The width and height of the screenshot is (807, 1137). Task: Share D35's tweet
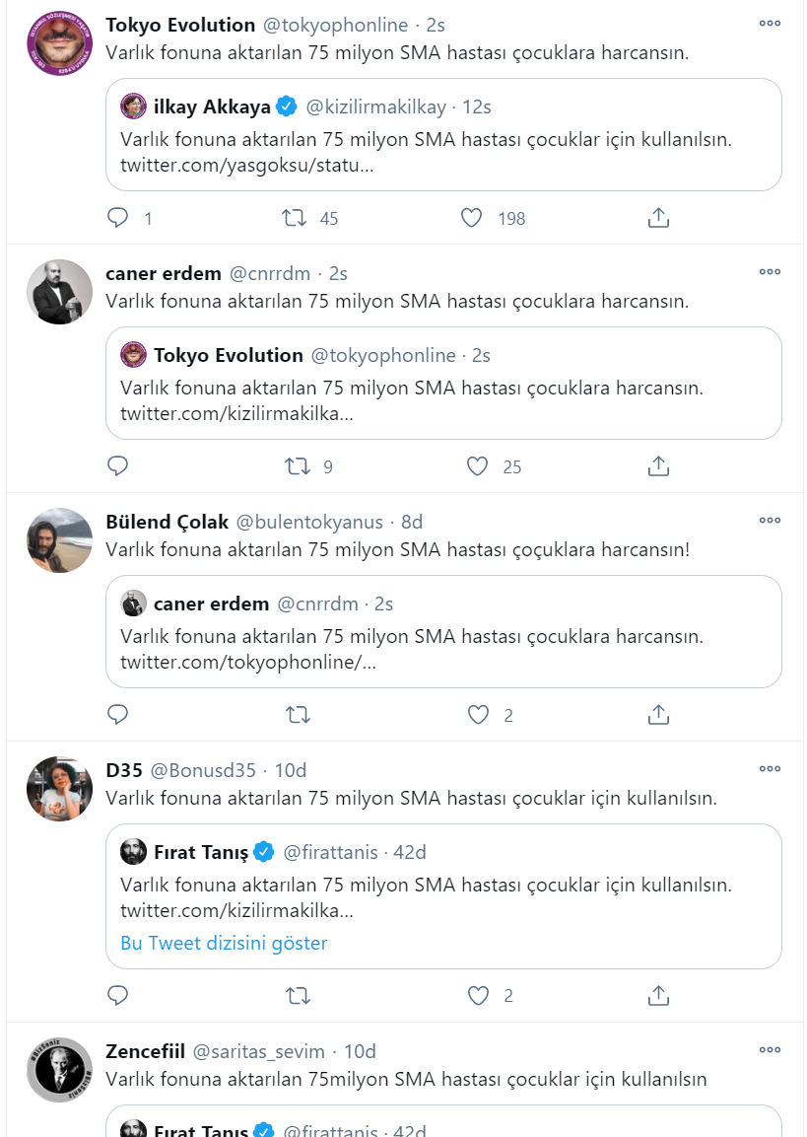[659, 995]
